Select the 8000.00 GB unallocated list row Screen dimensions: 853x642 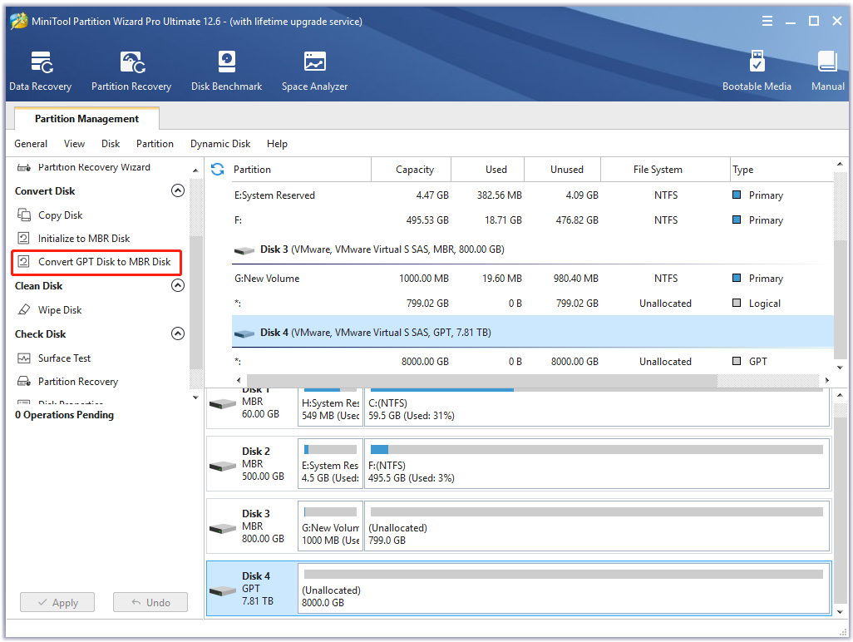point(533,361)
